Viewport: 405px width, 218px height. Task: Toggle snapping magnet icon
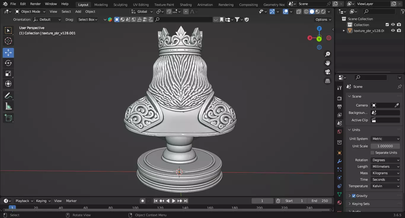tap(169, 12)
